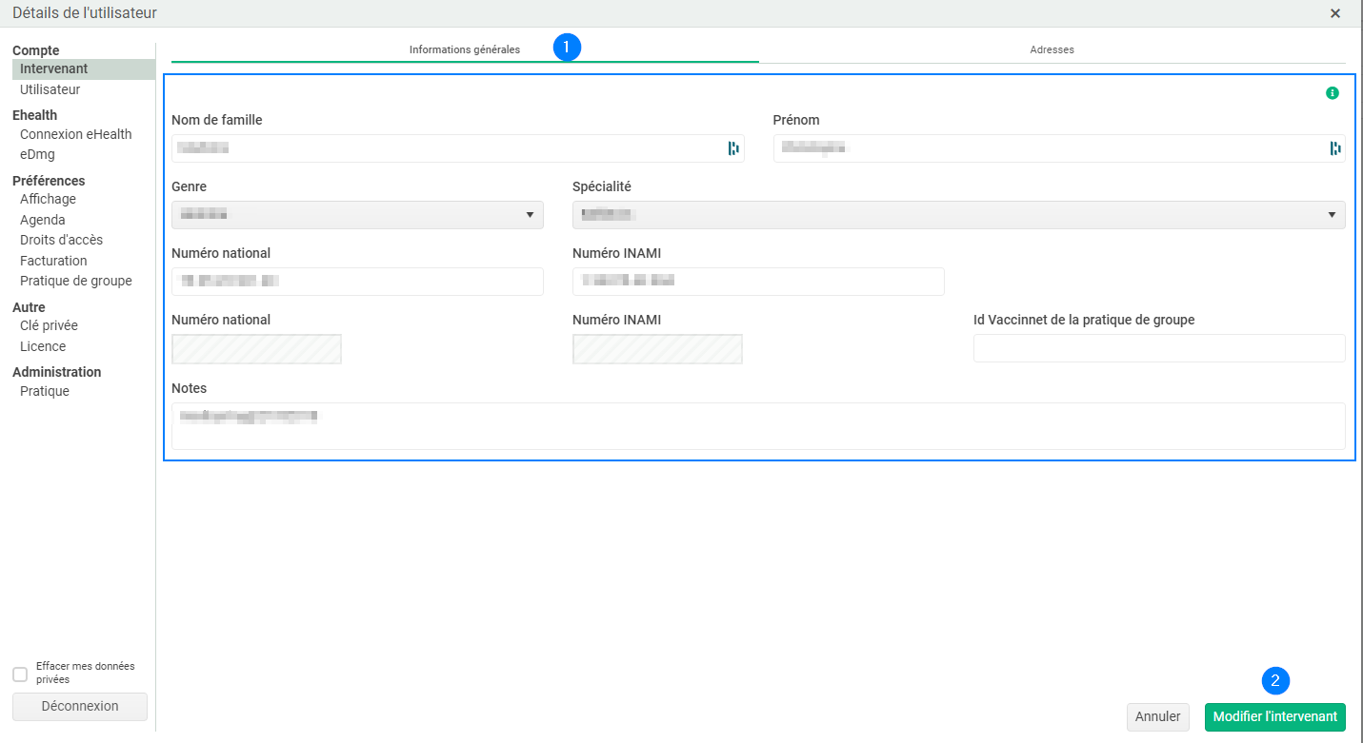Screen dimensions: 1363x743
Task: Click the editable Numéro national field
Action: 357,282
